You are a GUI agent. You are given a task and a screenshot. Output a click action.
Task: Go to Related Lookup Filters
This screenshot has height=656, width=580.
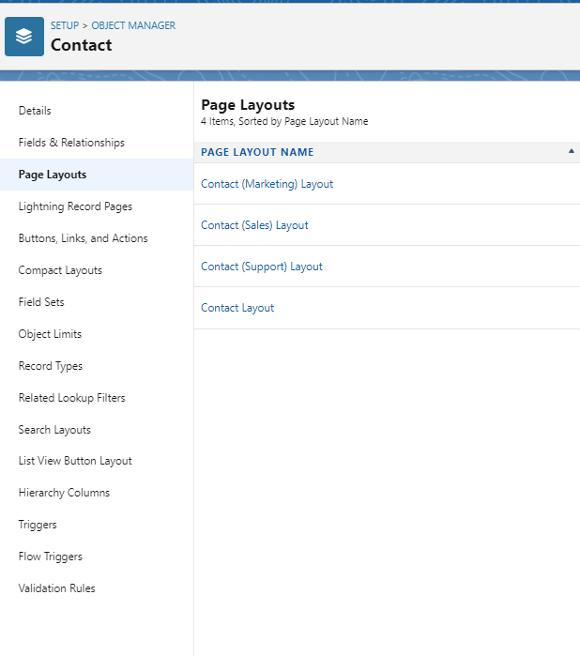71,398
